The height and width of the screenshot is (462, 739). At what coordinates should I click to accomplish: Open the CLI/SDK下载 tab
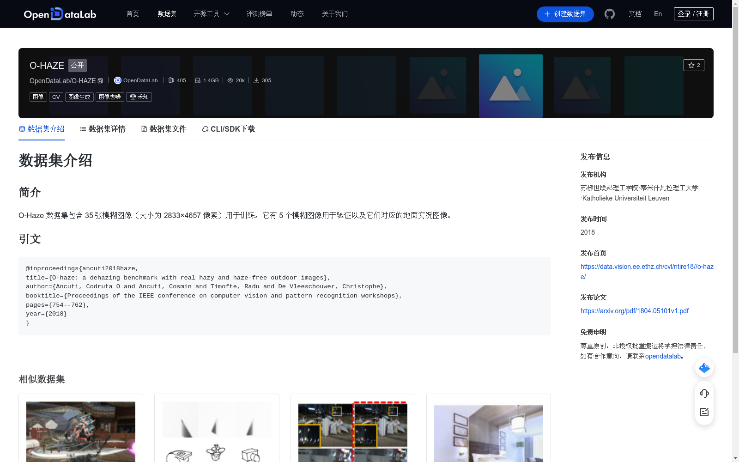(x=228, y=129)
